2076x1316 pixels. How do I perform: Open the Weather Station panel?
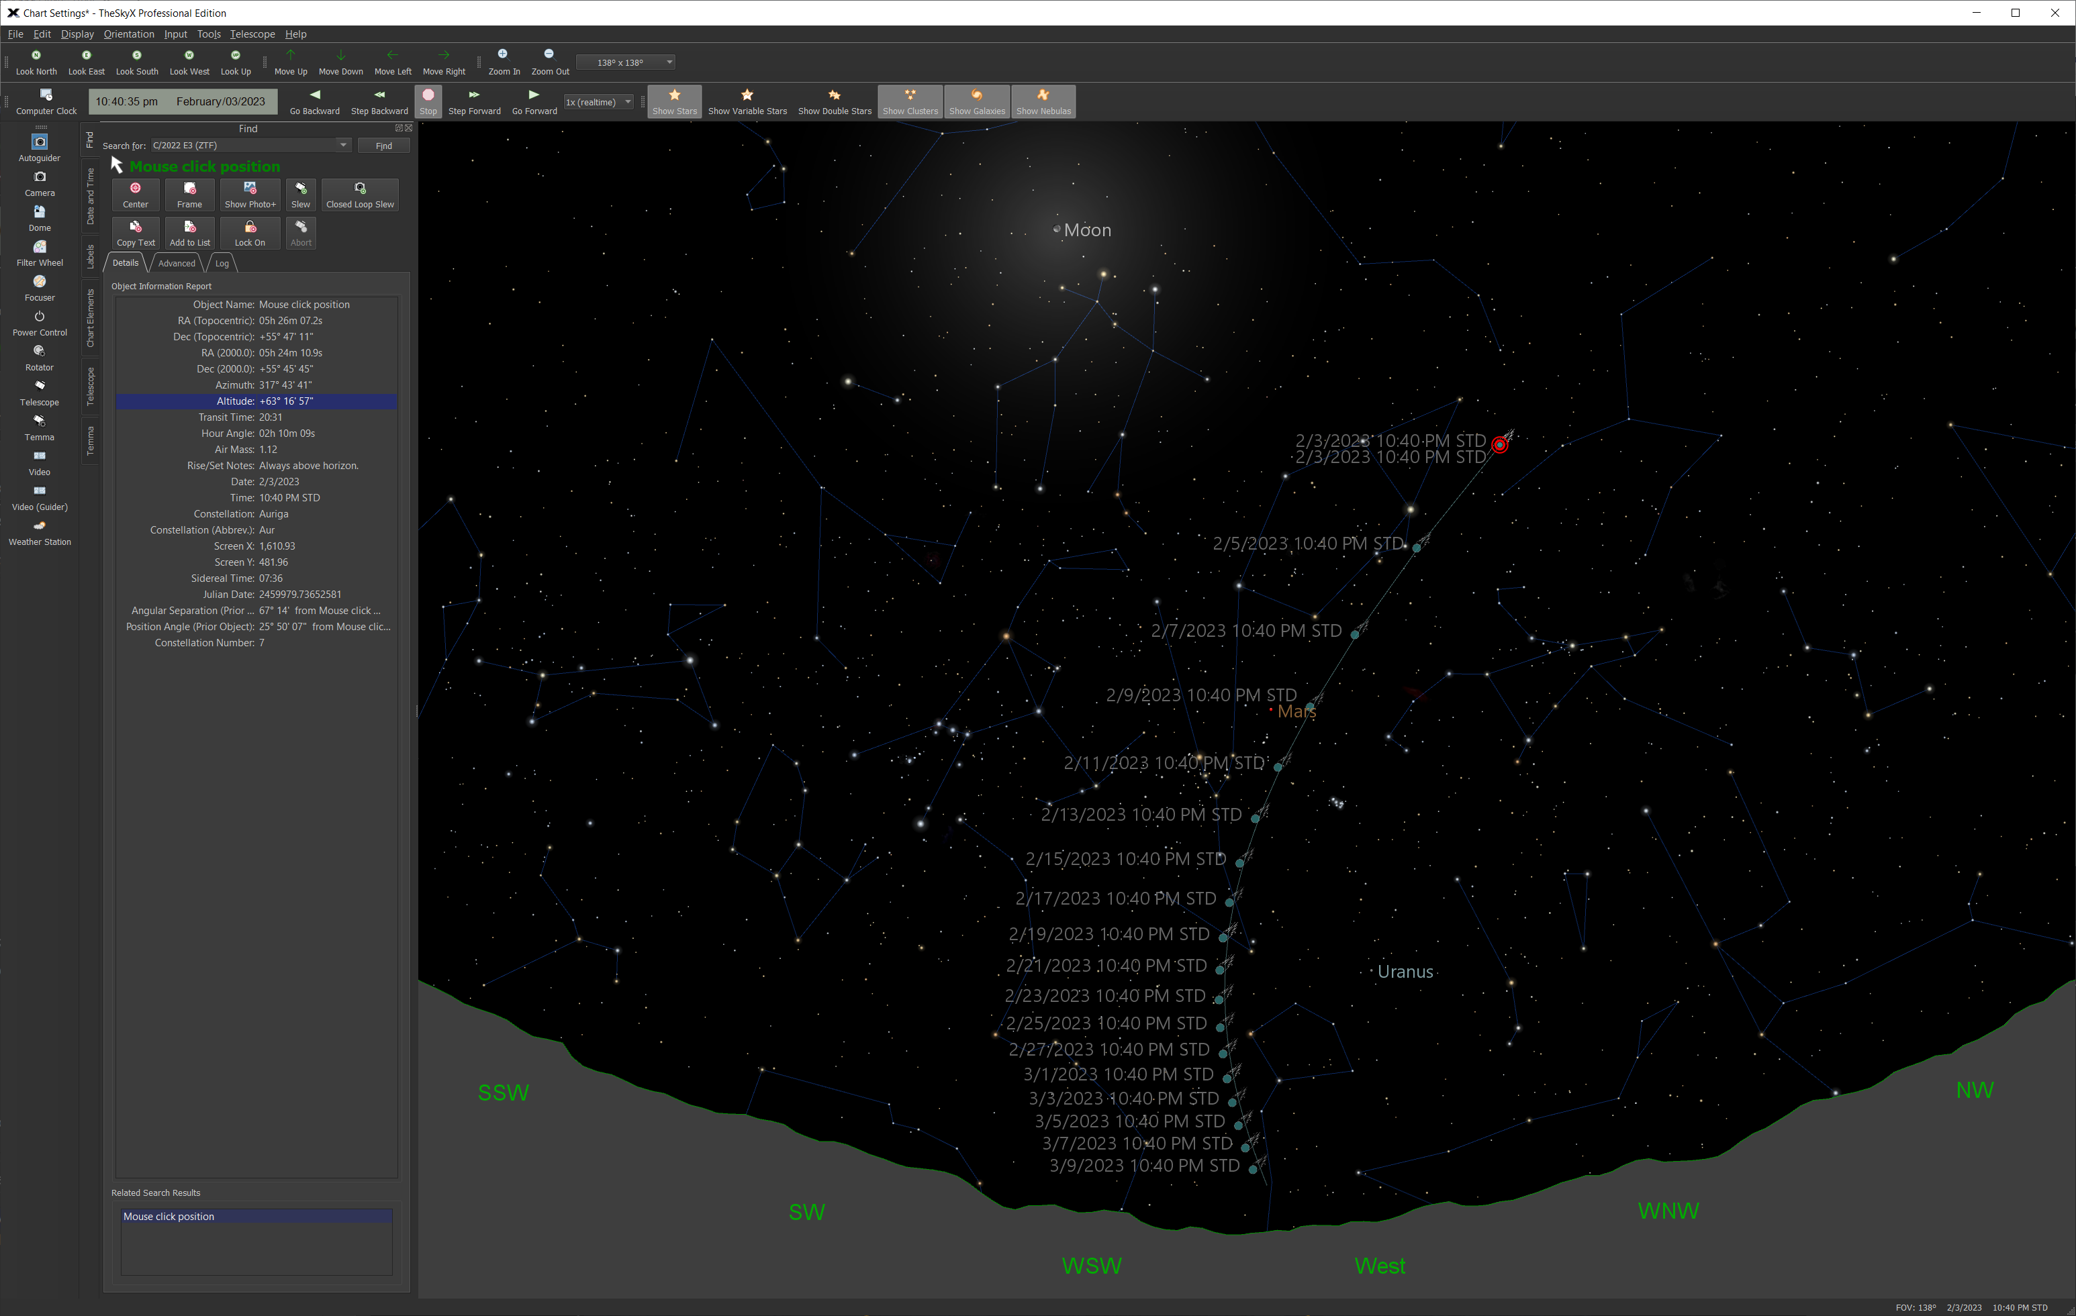pos(40,532)
